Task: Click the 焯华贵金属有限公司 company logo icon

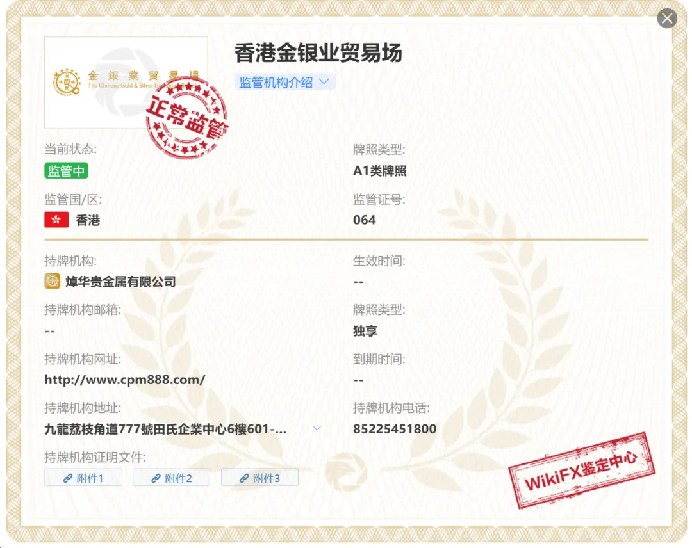Action: point(53,281)
